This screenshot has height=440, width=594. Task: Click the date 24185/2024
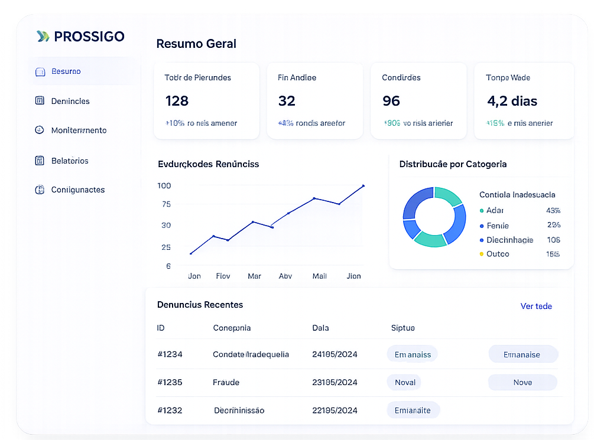pos(335,354)
